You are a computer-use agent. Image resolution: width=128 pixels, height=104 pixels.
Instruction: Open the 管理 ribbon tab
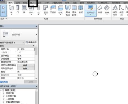(x=82, y=3)
